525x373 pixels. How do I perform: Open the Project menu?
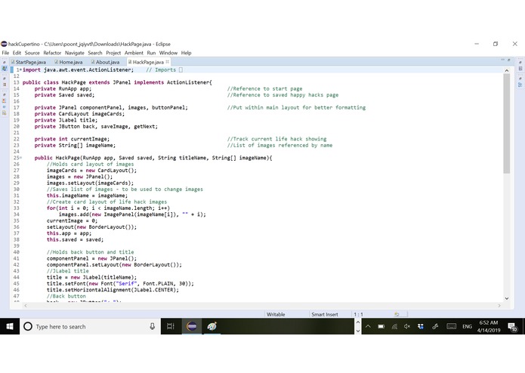point(113,53)
